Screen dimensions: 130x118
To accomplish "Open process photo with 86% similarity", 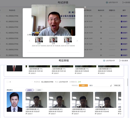I will 59,100.
